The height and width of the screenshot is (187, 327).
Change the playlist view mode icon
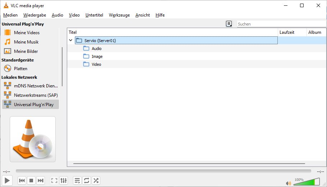pos(229,24)
